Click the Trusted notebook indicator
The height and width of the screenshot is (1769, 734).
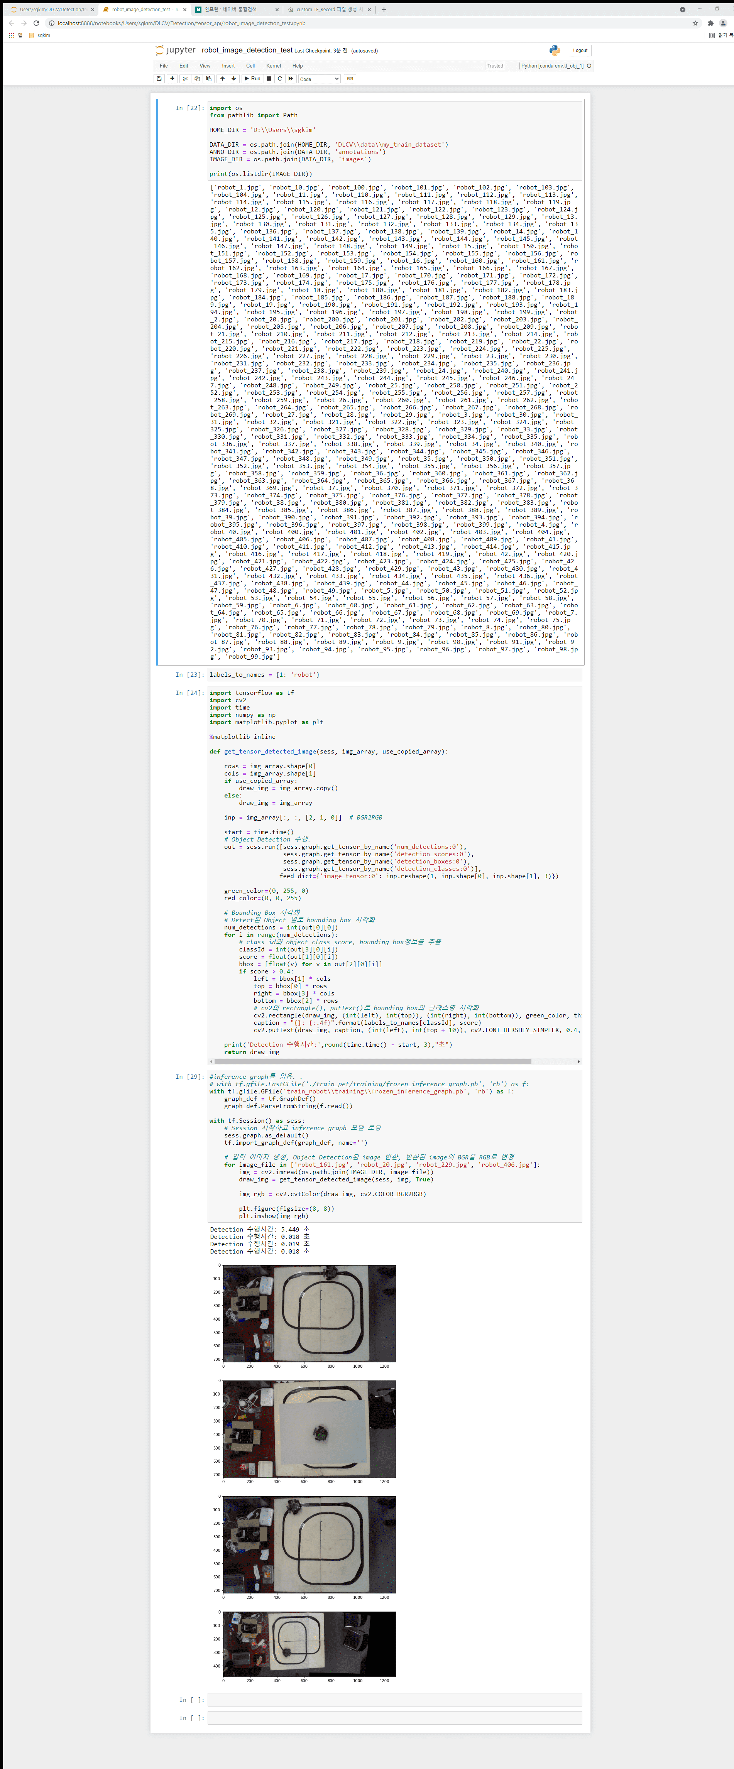click(495, 66)
